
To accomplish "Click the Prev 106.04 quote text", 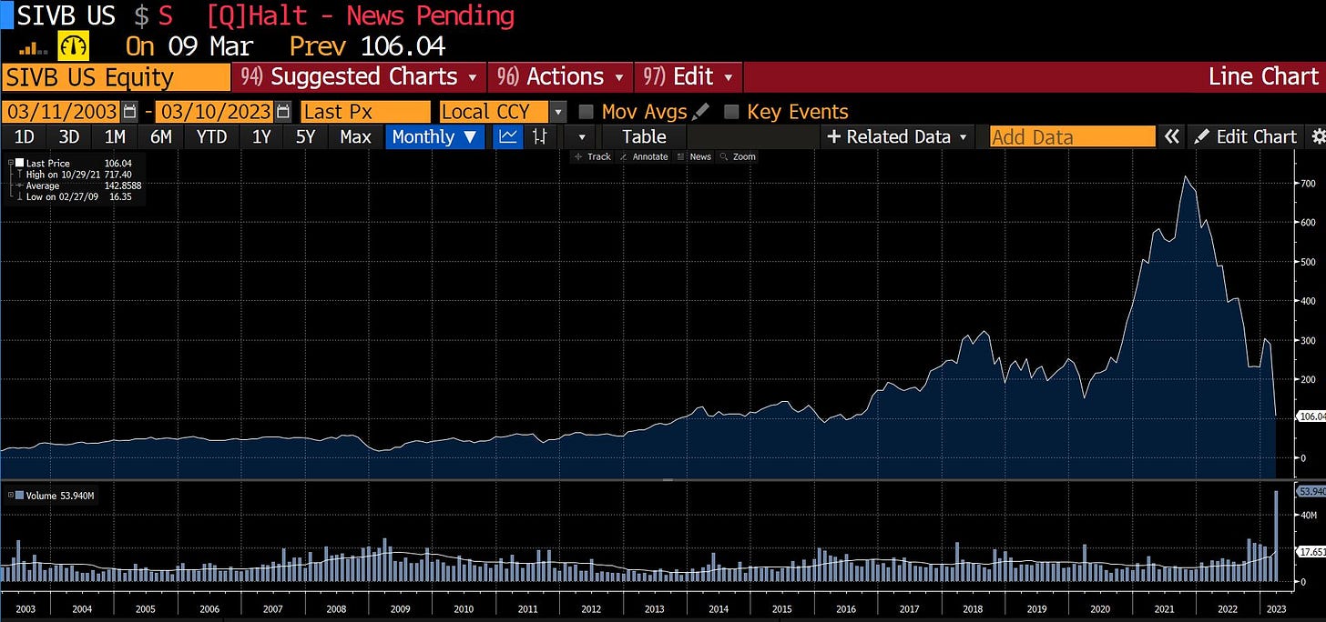I will (368, 45).
